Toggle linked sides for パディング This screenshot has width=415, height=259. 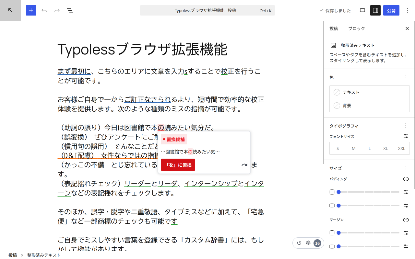tap(406, 179)
